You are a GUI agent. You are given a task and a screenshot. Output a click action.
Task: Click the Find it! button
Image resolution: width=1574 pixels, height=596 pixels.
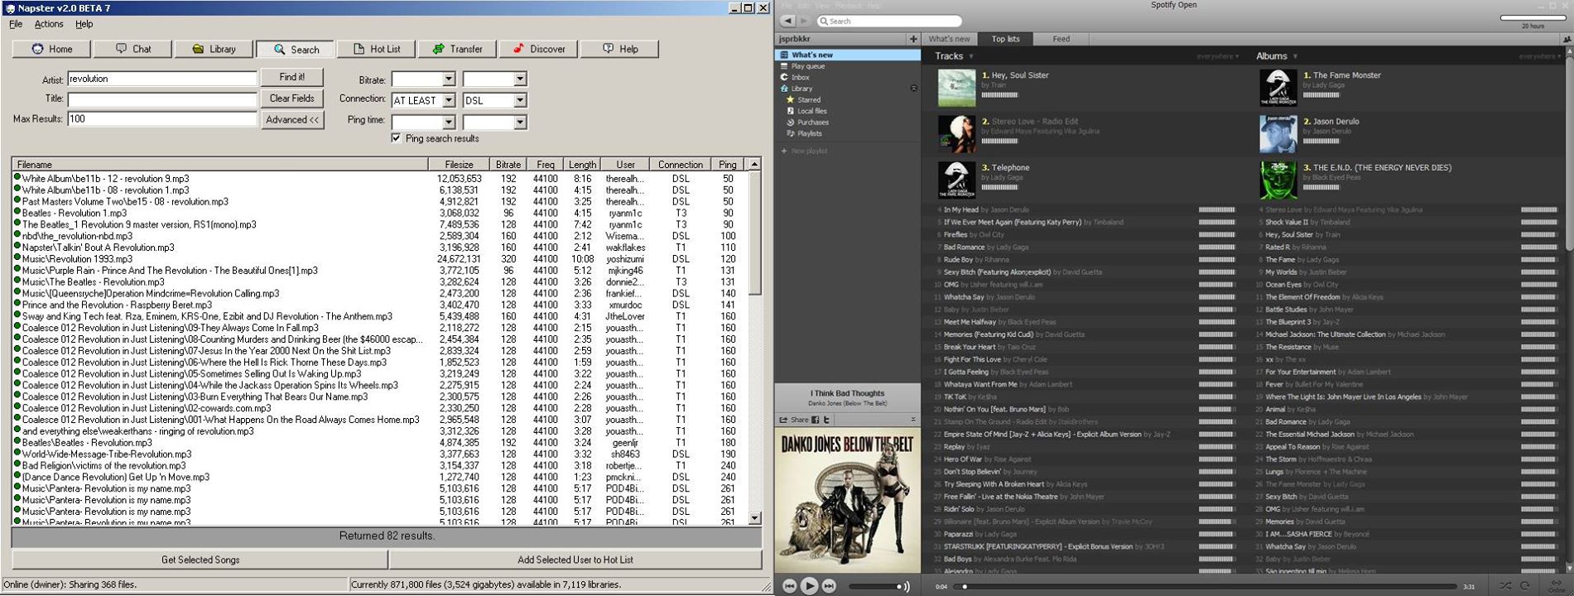(x=291, y=77)
